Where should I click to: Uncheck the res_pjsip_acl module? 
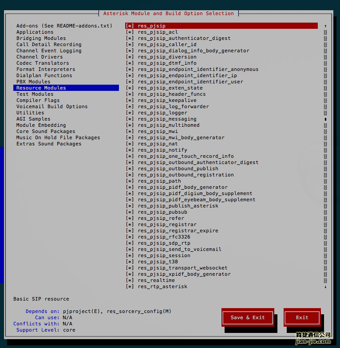tap(130, 32)
